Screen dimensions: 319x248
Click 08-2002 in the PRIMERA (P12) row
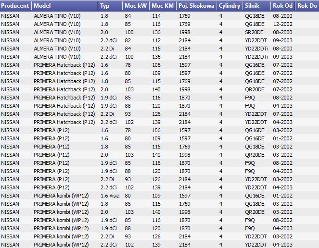(283, 163)
